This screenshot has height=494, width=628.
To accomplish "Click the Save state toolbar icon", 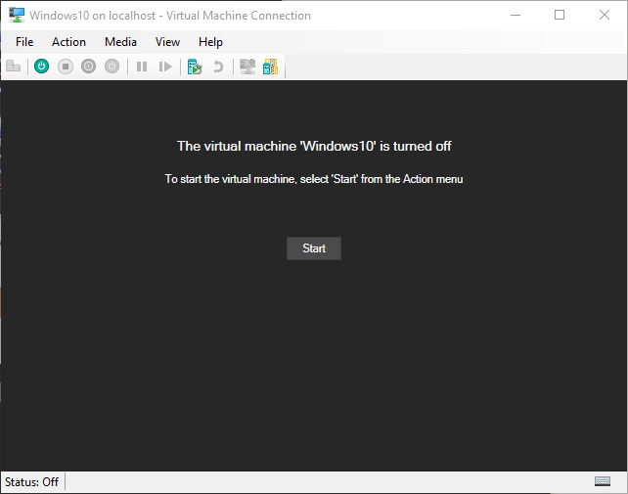I will [112, 67].
